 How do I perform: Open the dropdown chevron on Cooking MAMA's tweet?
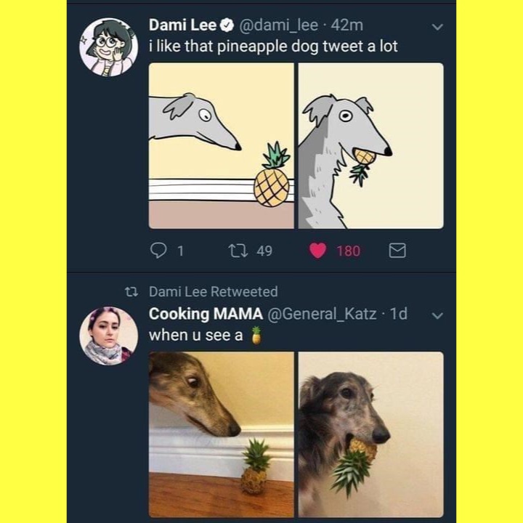coord(437,315)
